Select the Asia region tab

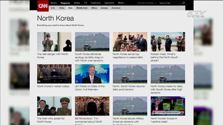point(70,8)
